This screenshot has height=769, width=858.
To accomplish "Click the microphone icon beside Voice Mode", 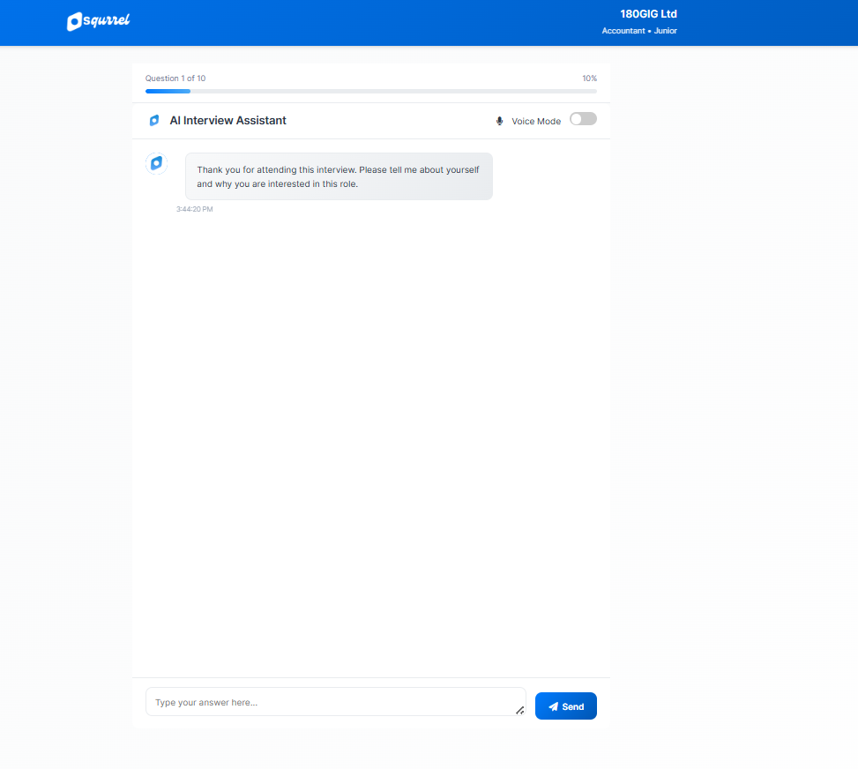I will pos(500,121).
